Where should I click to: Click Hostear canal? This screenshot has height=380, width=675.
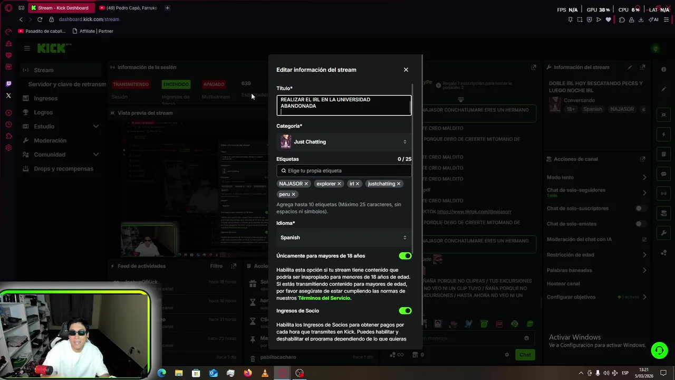[x=563, y=283]
